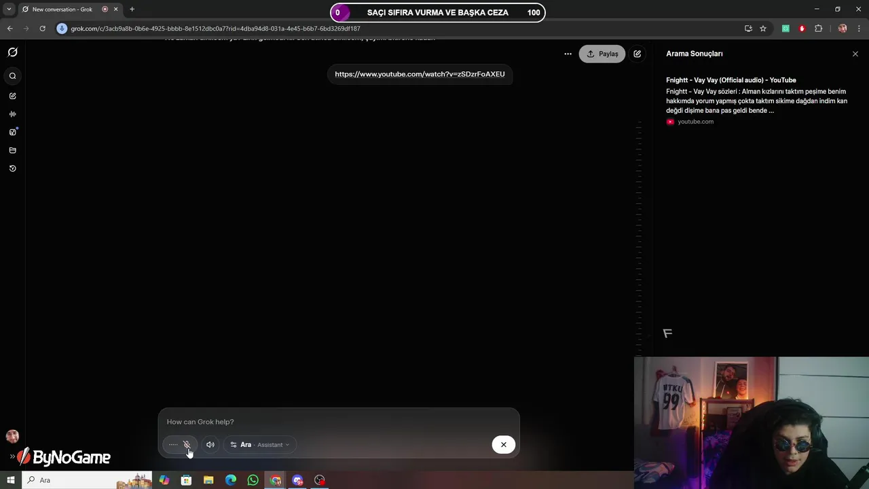Click the red hand adblock extension icon
869x489 pixels.
coord(802,29)
